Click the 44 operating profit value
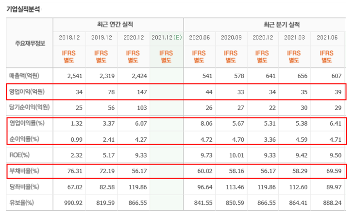The height and width of the screenshot is (216, 355). pos(209,92)
